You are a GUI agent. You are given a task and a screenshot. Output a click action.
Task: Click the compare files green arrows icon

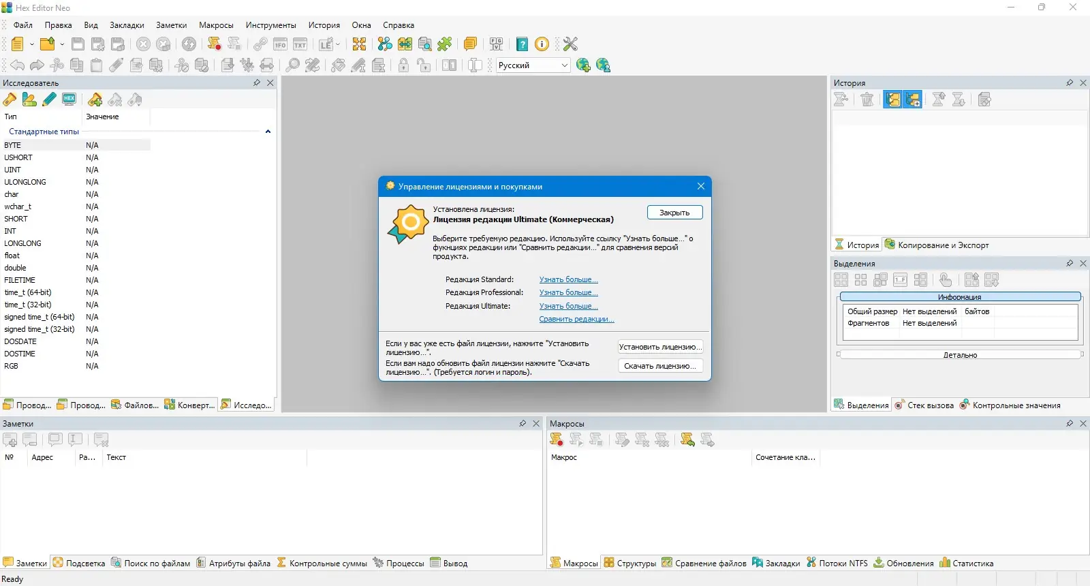[405, 44]
